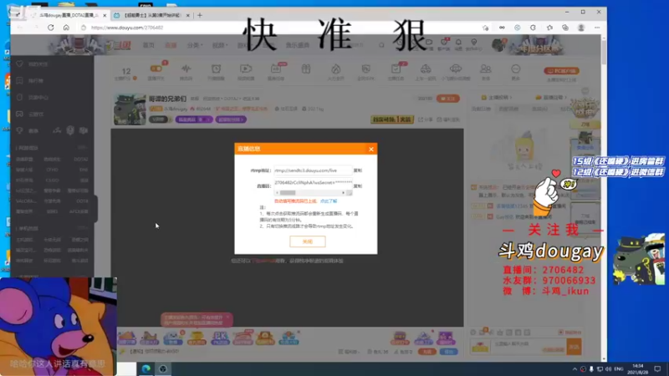The width and height of the screenshot is (669, 376).
Task: Click the orange PC client download button
Action: click(x=561, y=71)
